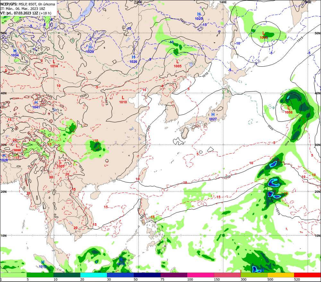Click the IT initialization time line

pos(22,9)
